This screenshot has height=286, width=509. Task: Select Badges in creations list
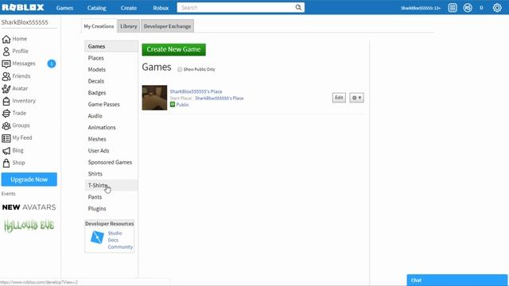[x=111, y=93]
